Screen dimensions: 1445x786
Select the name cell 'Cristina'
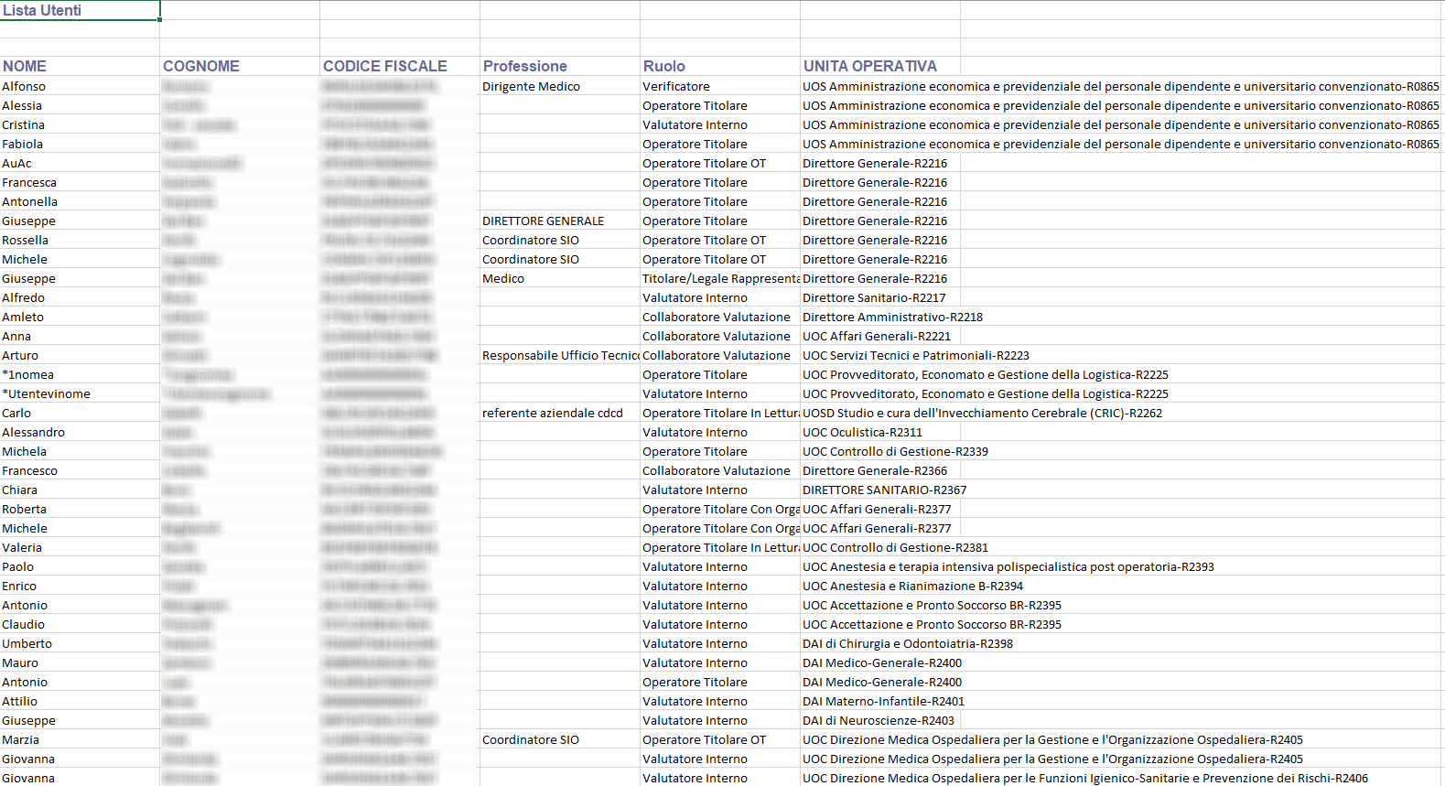pos(80,124)
